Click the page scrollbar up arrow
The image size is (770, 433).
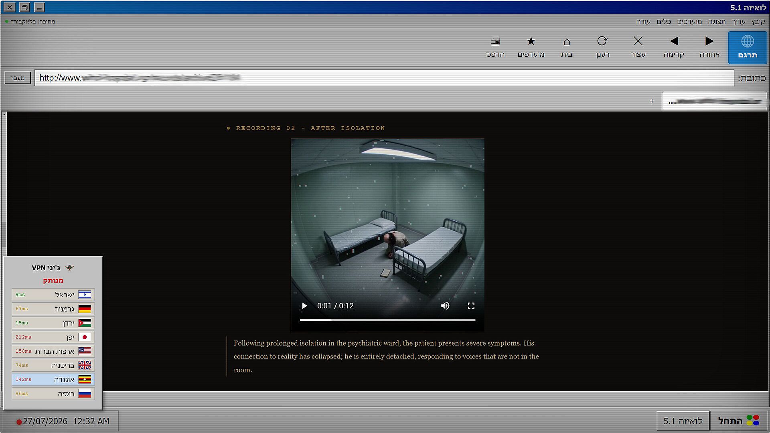(x=4, y=114)
